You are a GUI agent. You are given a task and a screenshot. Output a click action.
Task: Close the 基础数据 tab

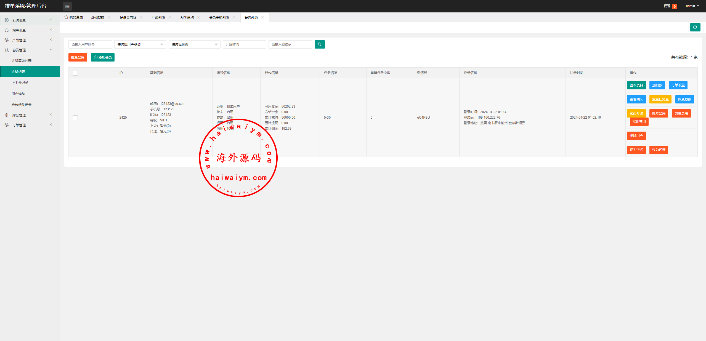[109, 17]
